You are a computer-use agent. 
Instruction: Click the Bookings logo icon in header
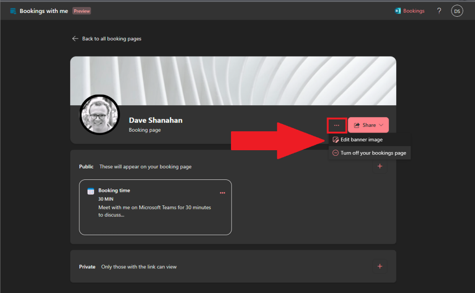pyautogui.click(x=398, y=11)
